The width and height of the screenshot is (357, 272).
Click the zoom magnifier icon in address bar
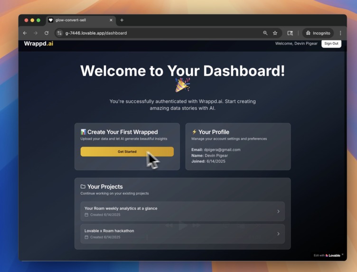click(x=265, y=33)
